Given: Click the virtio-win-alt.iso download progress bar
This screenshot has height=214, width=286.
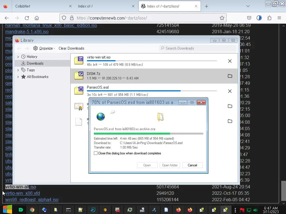Looking at the screenshot, I should pos(152,61).
